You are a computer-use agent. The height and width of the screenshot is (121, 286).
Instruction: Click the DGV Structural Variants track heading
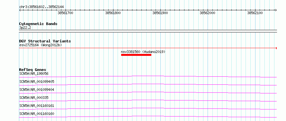click(45, 41)
